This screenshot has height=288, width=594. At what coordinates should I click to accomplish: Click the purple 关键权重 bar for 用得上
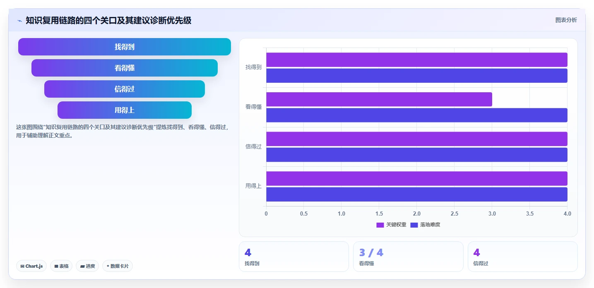tap(416, 178)
